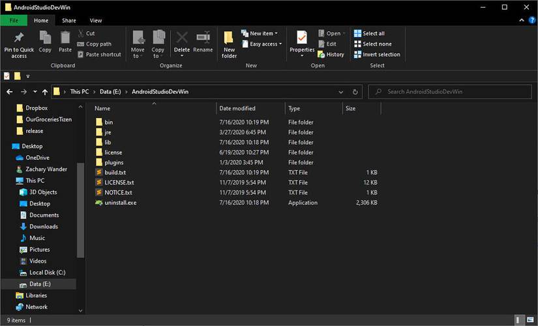Screen dimensions: 538x326
Task: Switch to the Share ribbon tab
Action: (x=69, y=21)
